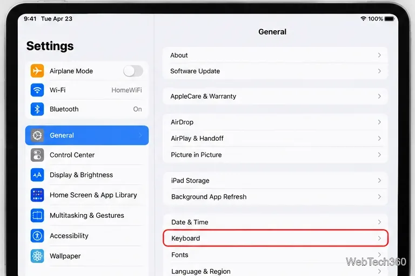
Task: Tap the Wi-Fi settings icon
Action: pos(37,90)
